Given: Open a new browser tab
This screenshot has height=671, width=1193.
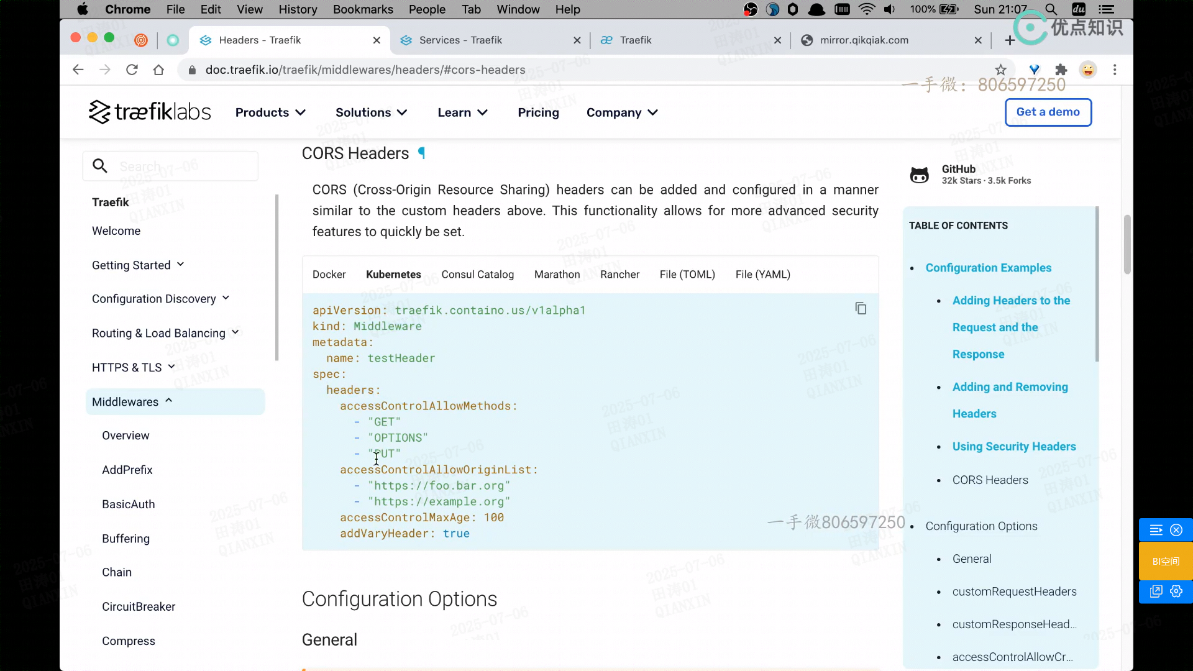Looking at the screenshot, I should point(1010,40).
